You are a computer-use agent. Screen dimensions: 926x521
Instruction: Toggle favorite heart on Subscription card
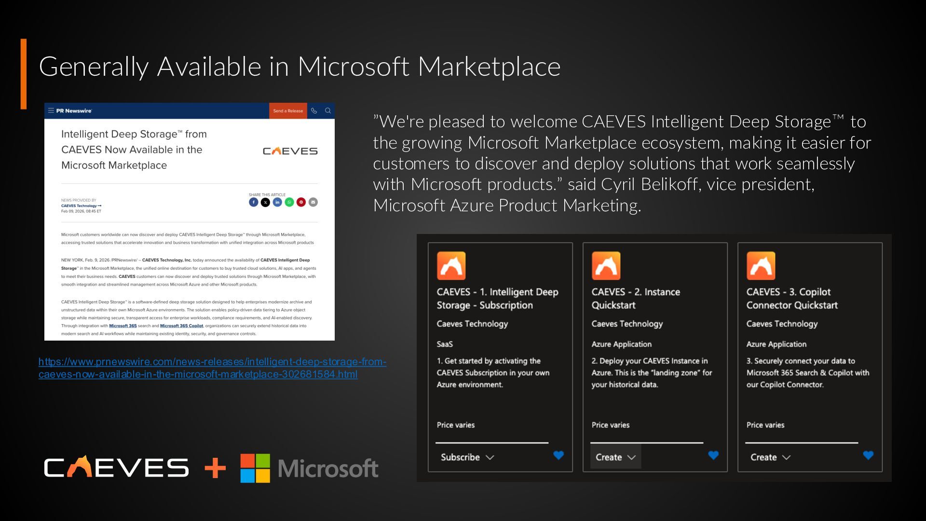(x=558, y=455)
